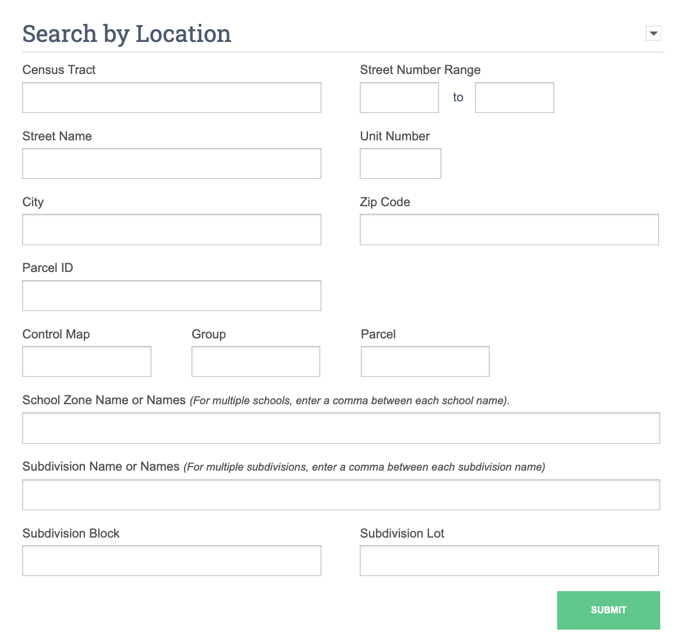Focus the School Zone Name field
The width and height of the screenshot is (687, 643).
pos(341,428)
